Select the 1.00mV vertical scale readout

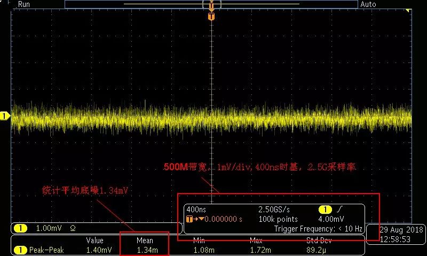[49, 228]
